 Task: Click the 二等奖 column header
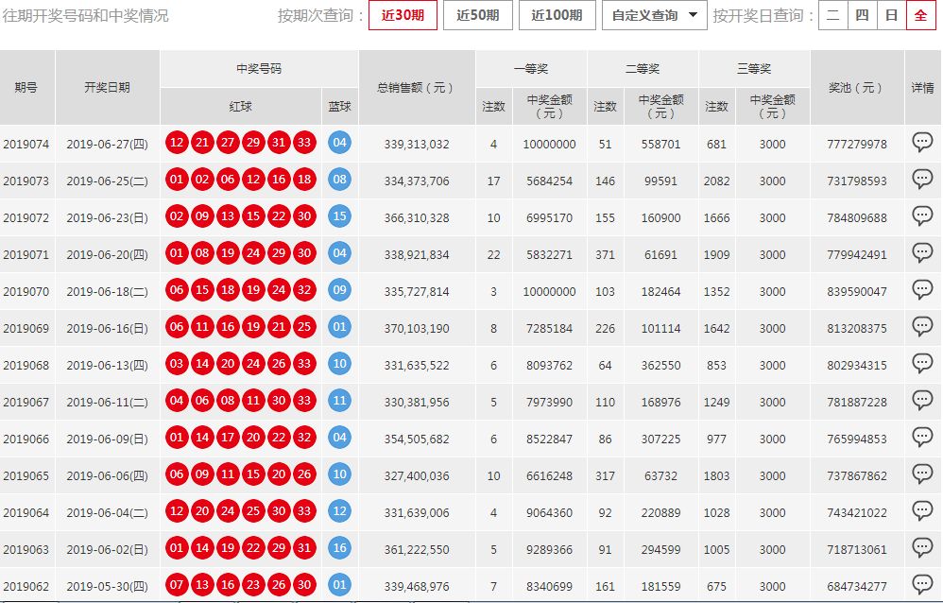coord(643,69)
